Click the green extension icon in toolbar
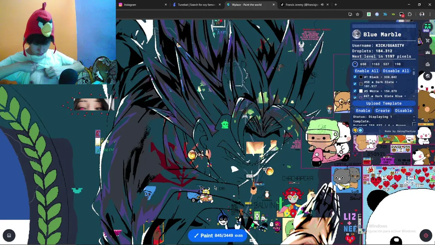 [369, 14]
